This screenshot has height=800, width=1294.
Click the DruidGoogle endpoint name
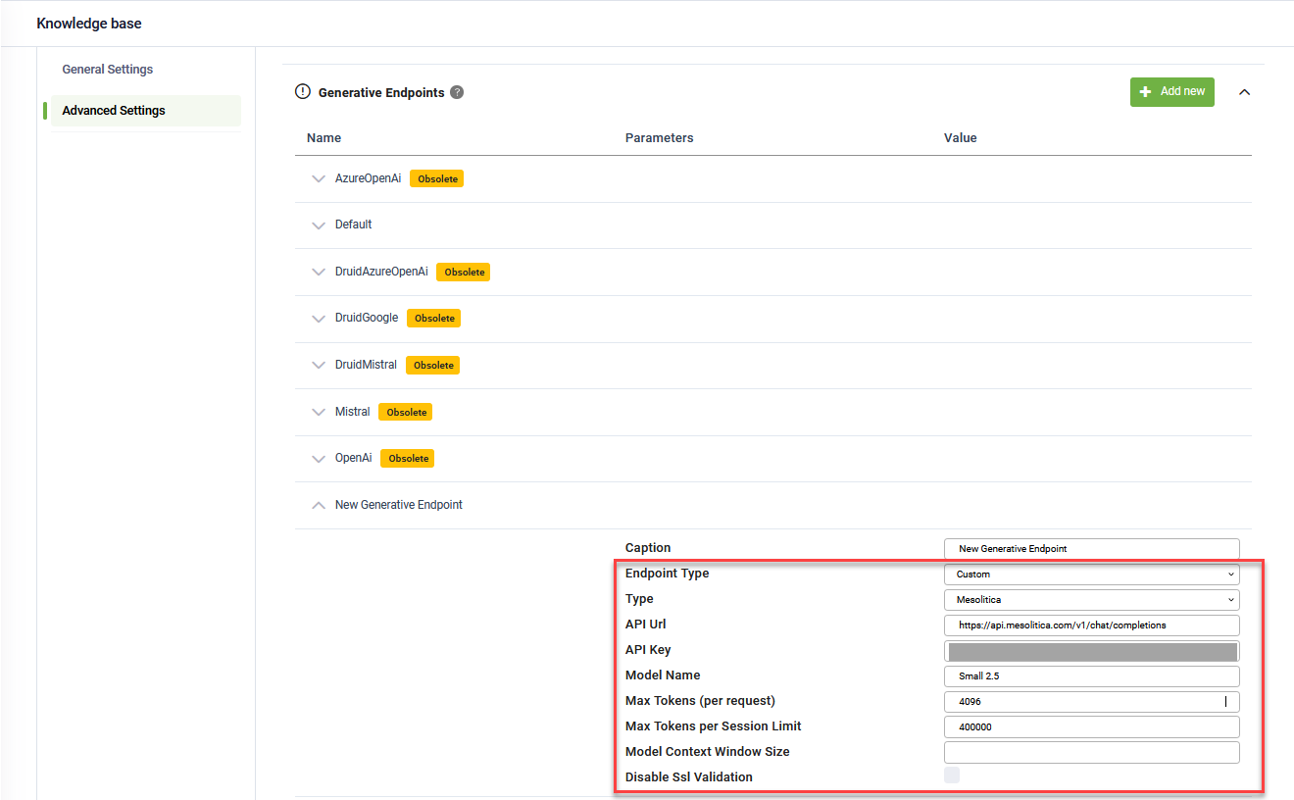(x=367, y=318)
